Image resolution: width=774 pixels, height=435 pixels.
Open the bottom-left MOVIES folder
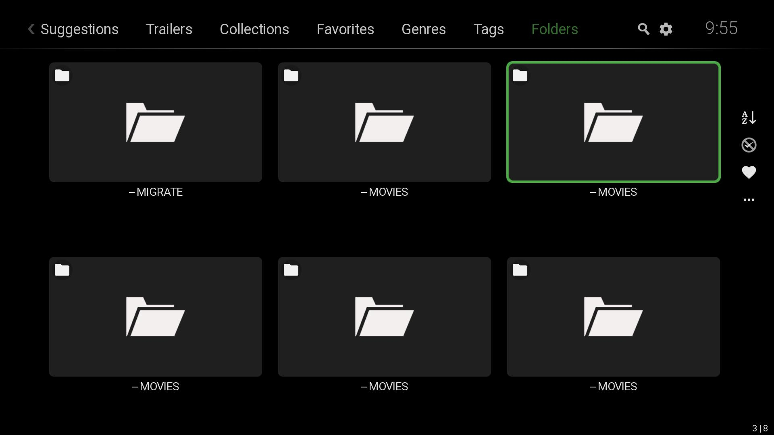[156, 317]
